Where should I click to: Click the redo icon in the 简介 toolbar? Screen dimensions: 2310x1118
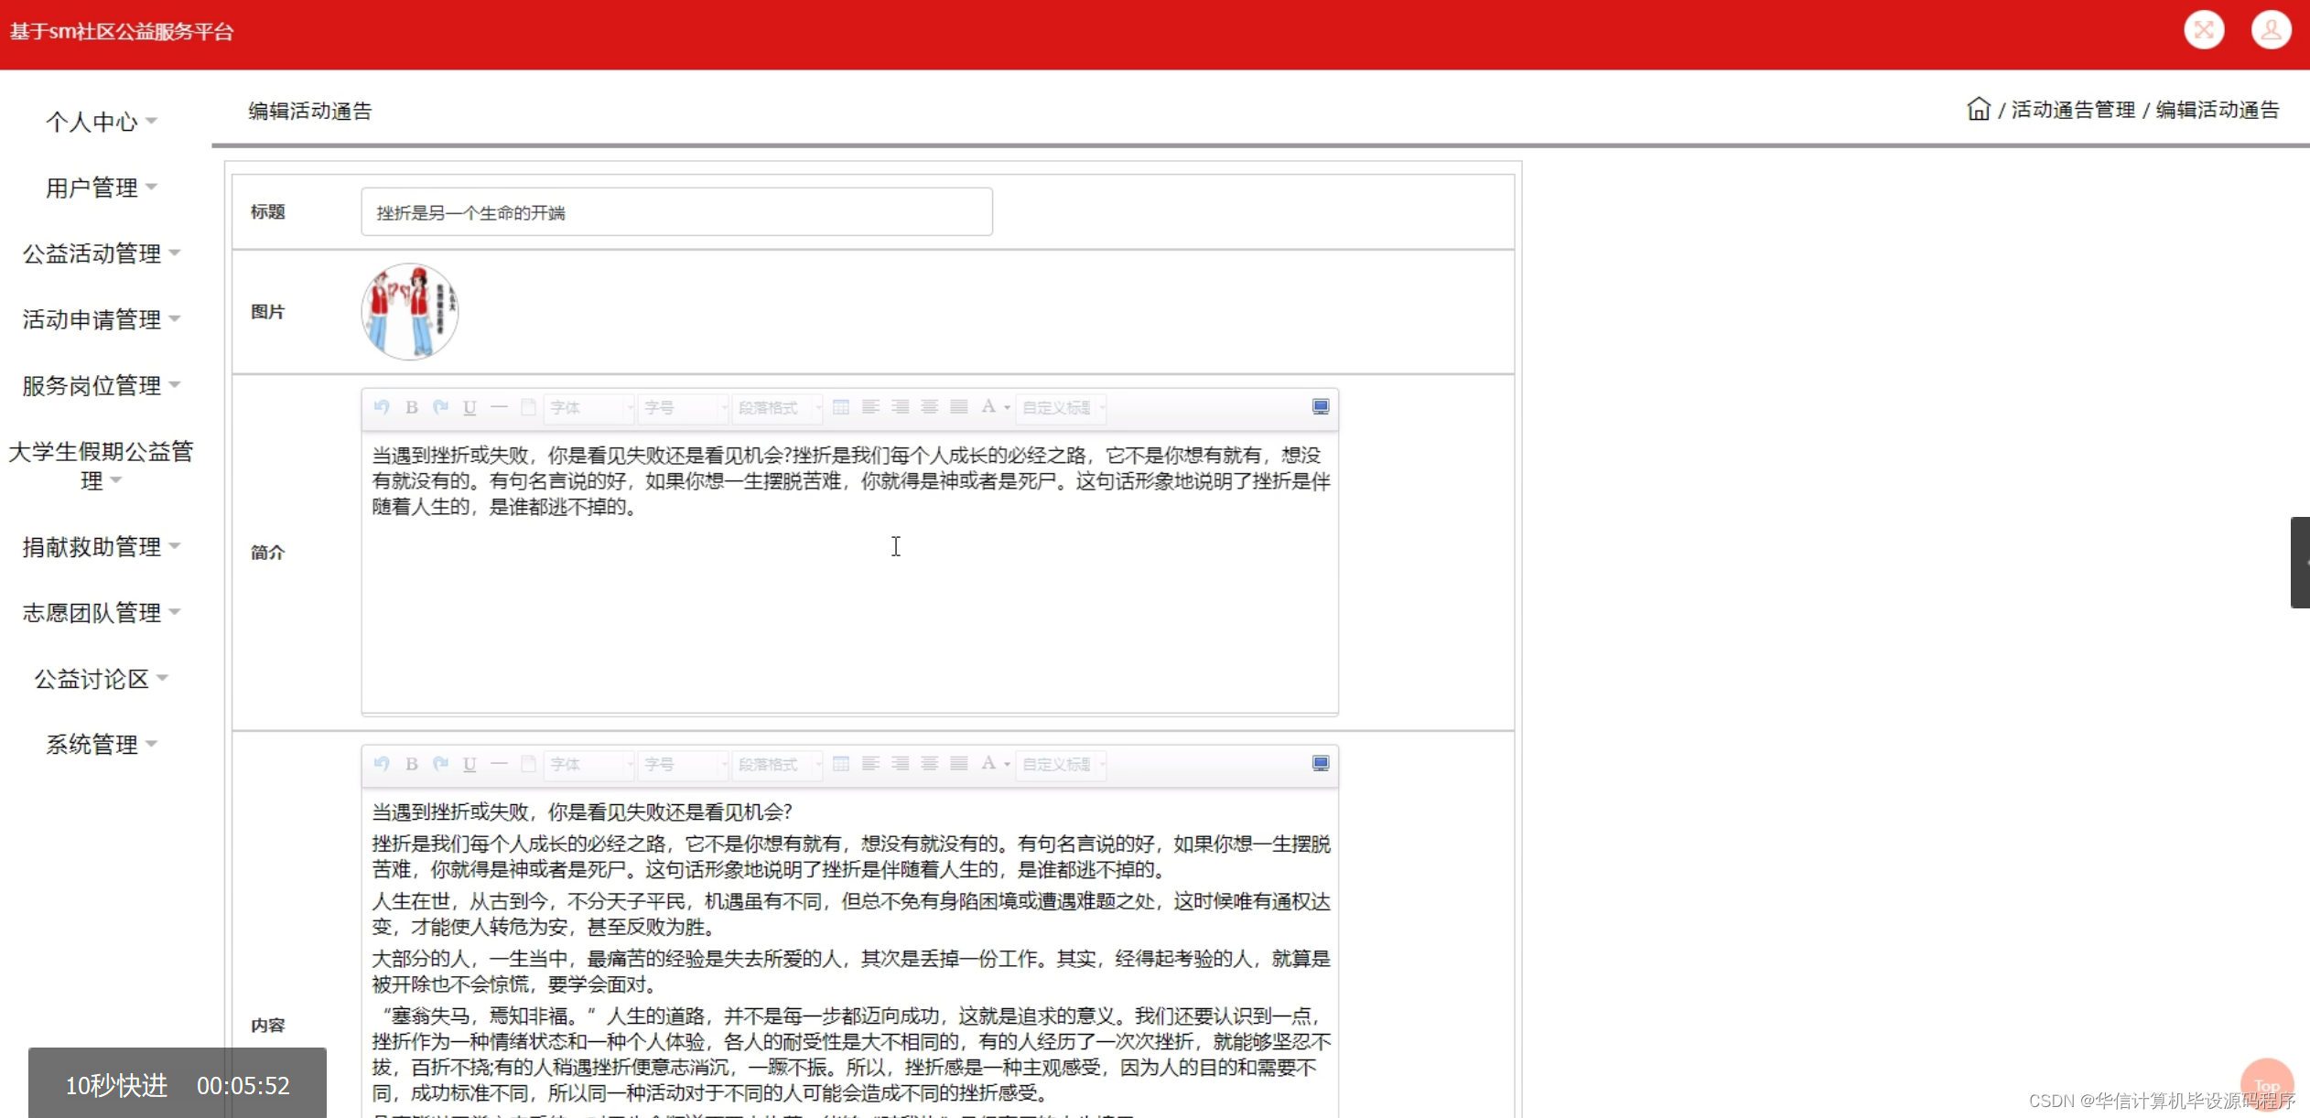click(x=440, y=407)
